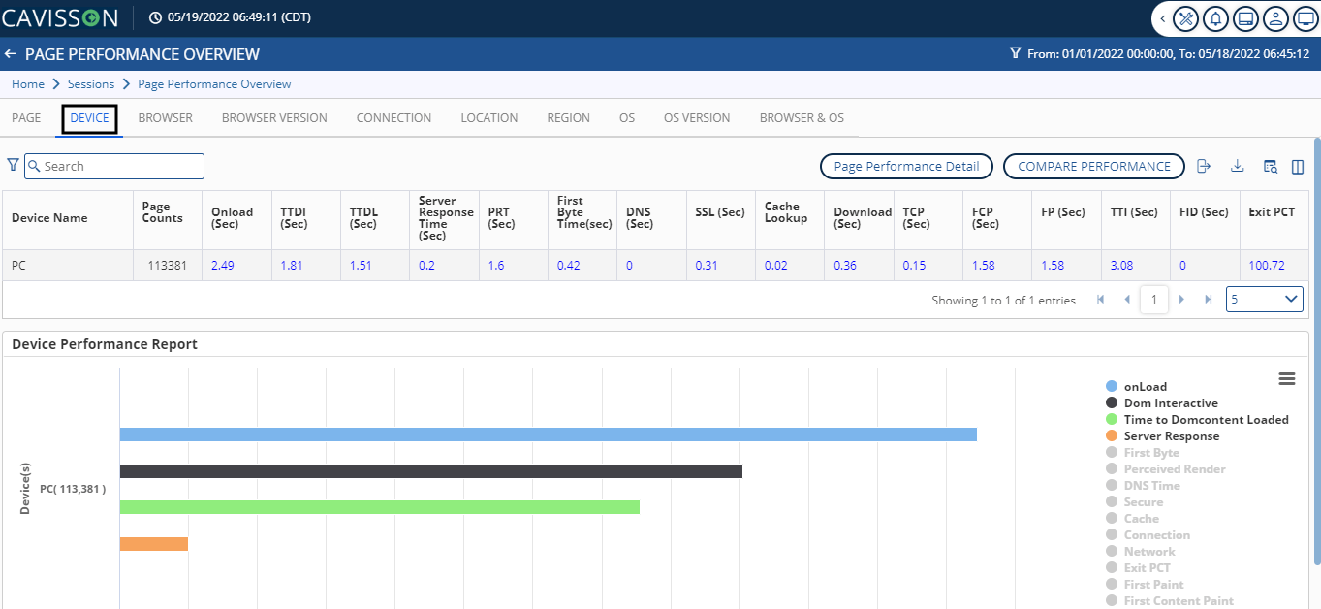Open the tools and settings icon

pos(1186,18)
